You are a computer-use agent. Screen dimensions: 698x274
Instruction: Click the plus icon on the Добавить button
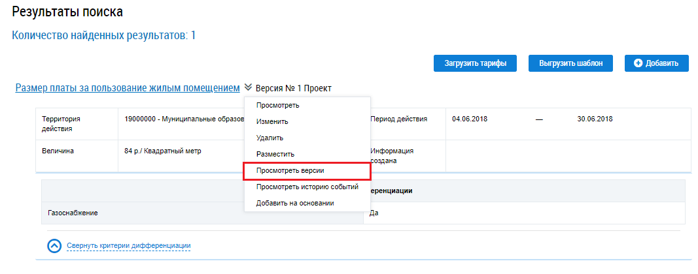638,63
